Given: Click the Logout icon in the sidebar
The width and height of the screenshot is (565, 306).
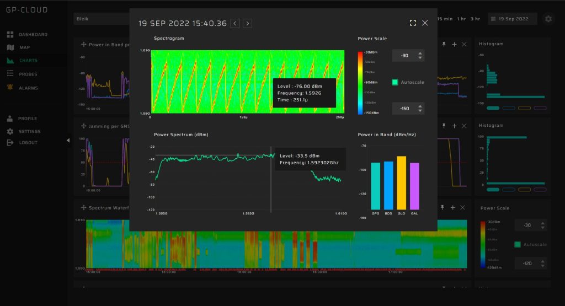Looking at the screenshot, I should pyautogui.click(x=10, y=143).
